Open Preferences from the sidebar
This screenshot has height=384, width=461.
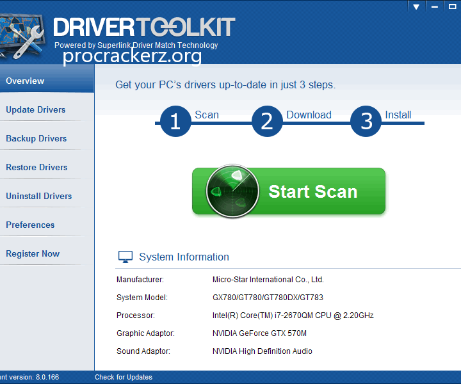click(x=47, y=225)
